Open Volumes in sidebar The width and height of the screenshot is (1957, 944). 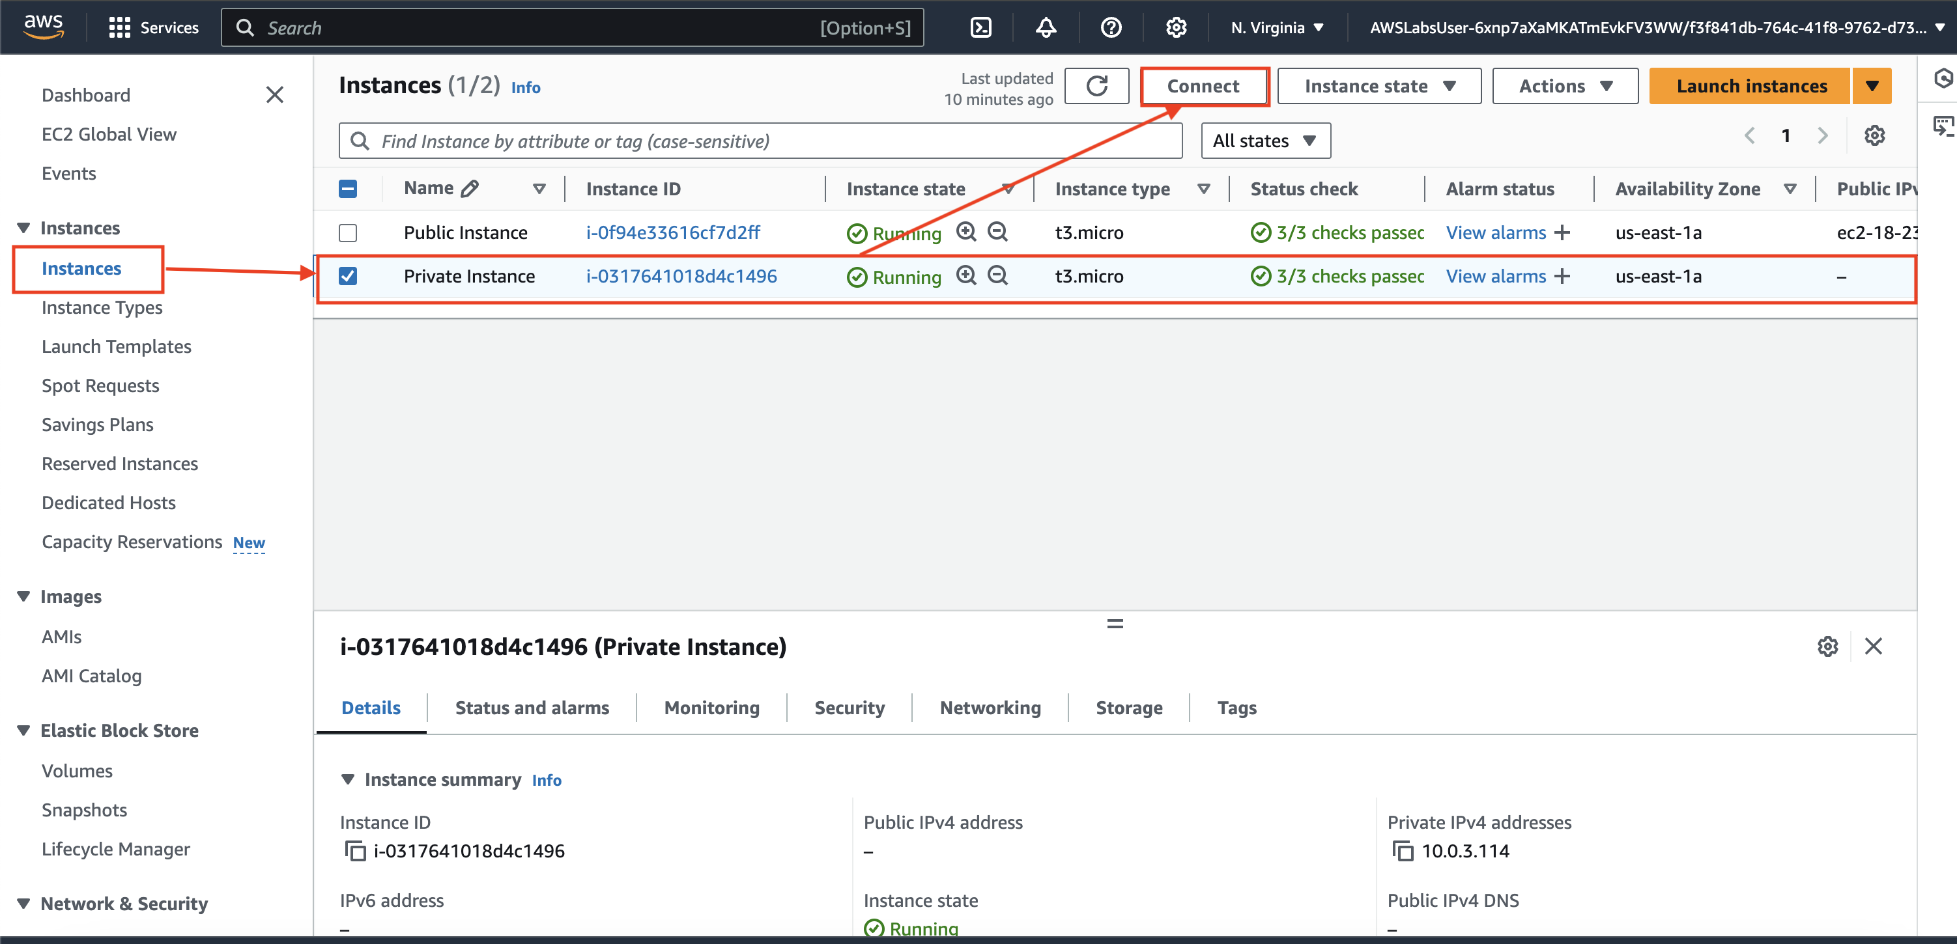click(x=77, y=771)
